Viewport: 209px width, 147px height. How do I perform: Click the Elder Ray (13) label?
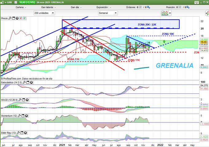pyautogui.click(x=9, y=133)
